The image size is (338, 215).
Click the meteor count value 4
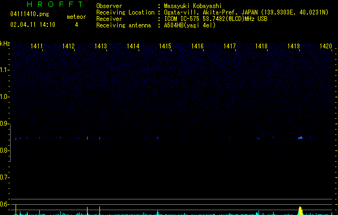click(76, 25)
